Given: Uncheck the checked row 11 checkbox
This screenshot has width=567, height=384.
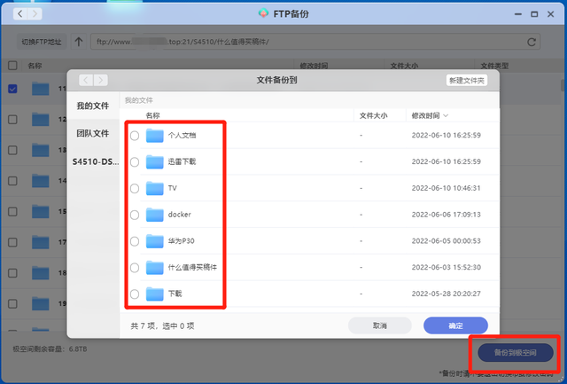Looking at the screenshot, I should tap(12, 89).
